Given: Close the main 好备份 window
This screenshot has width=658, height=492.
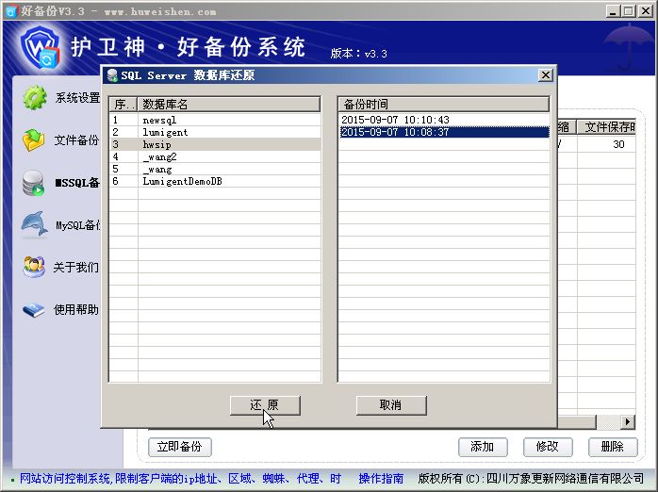Looking at the screenshot, I should [646, 11].
